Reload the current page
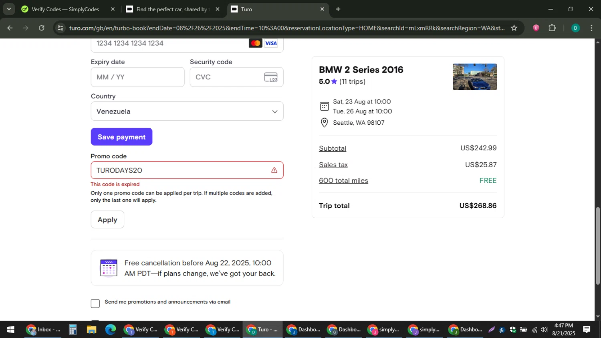 pos(42,28)
